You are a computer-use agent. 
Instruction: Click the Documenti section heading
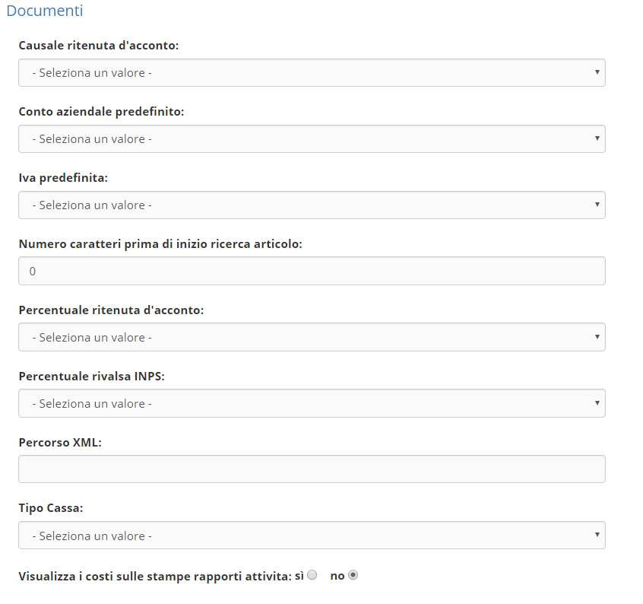tap(44, 11)
